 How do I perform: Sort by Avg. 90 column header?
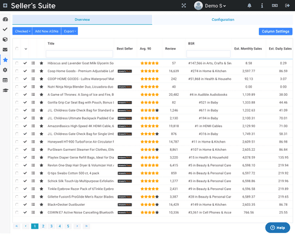coord(145,49)
